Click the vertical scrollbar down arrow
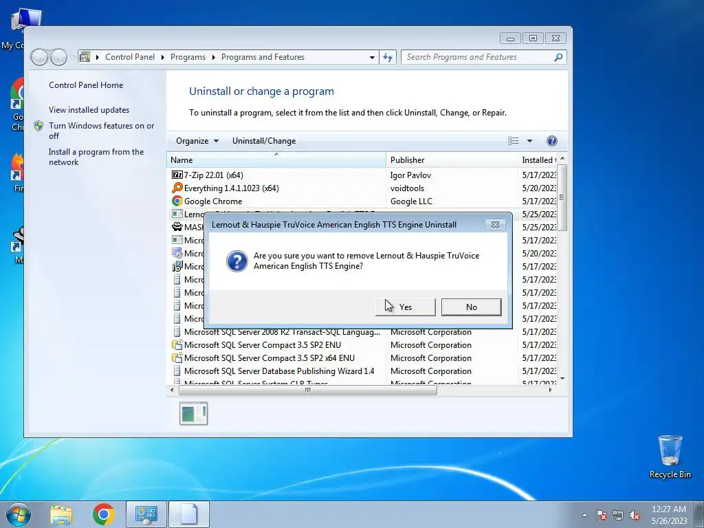Screen dimensions: 704x528 (x=562, y=379)
